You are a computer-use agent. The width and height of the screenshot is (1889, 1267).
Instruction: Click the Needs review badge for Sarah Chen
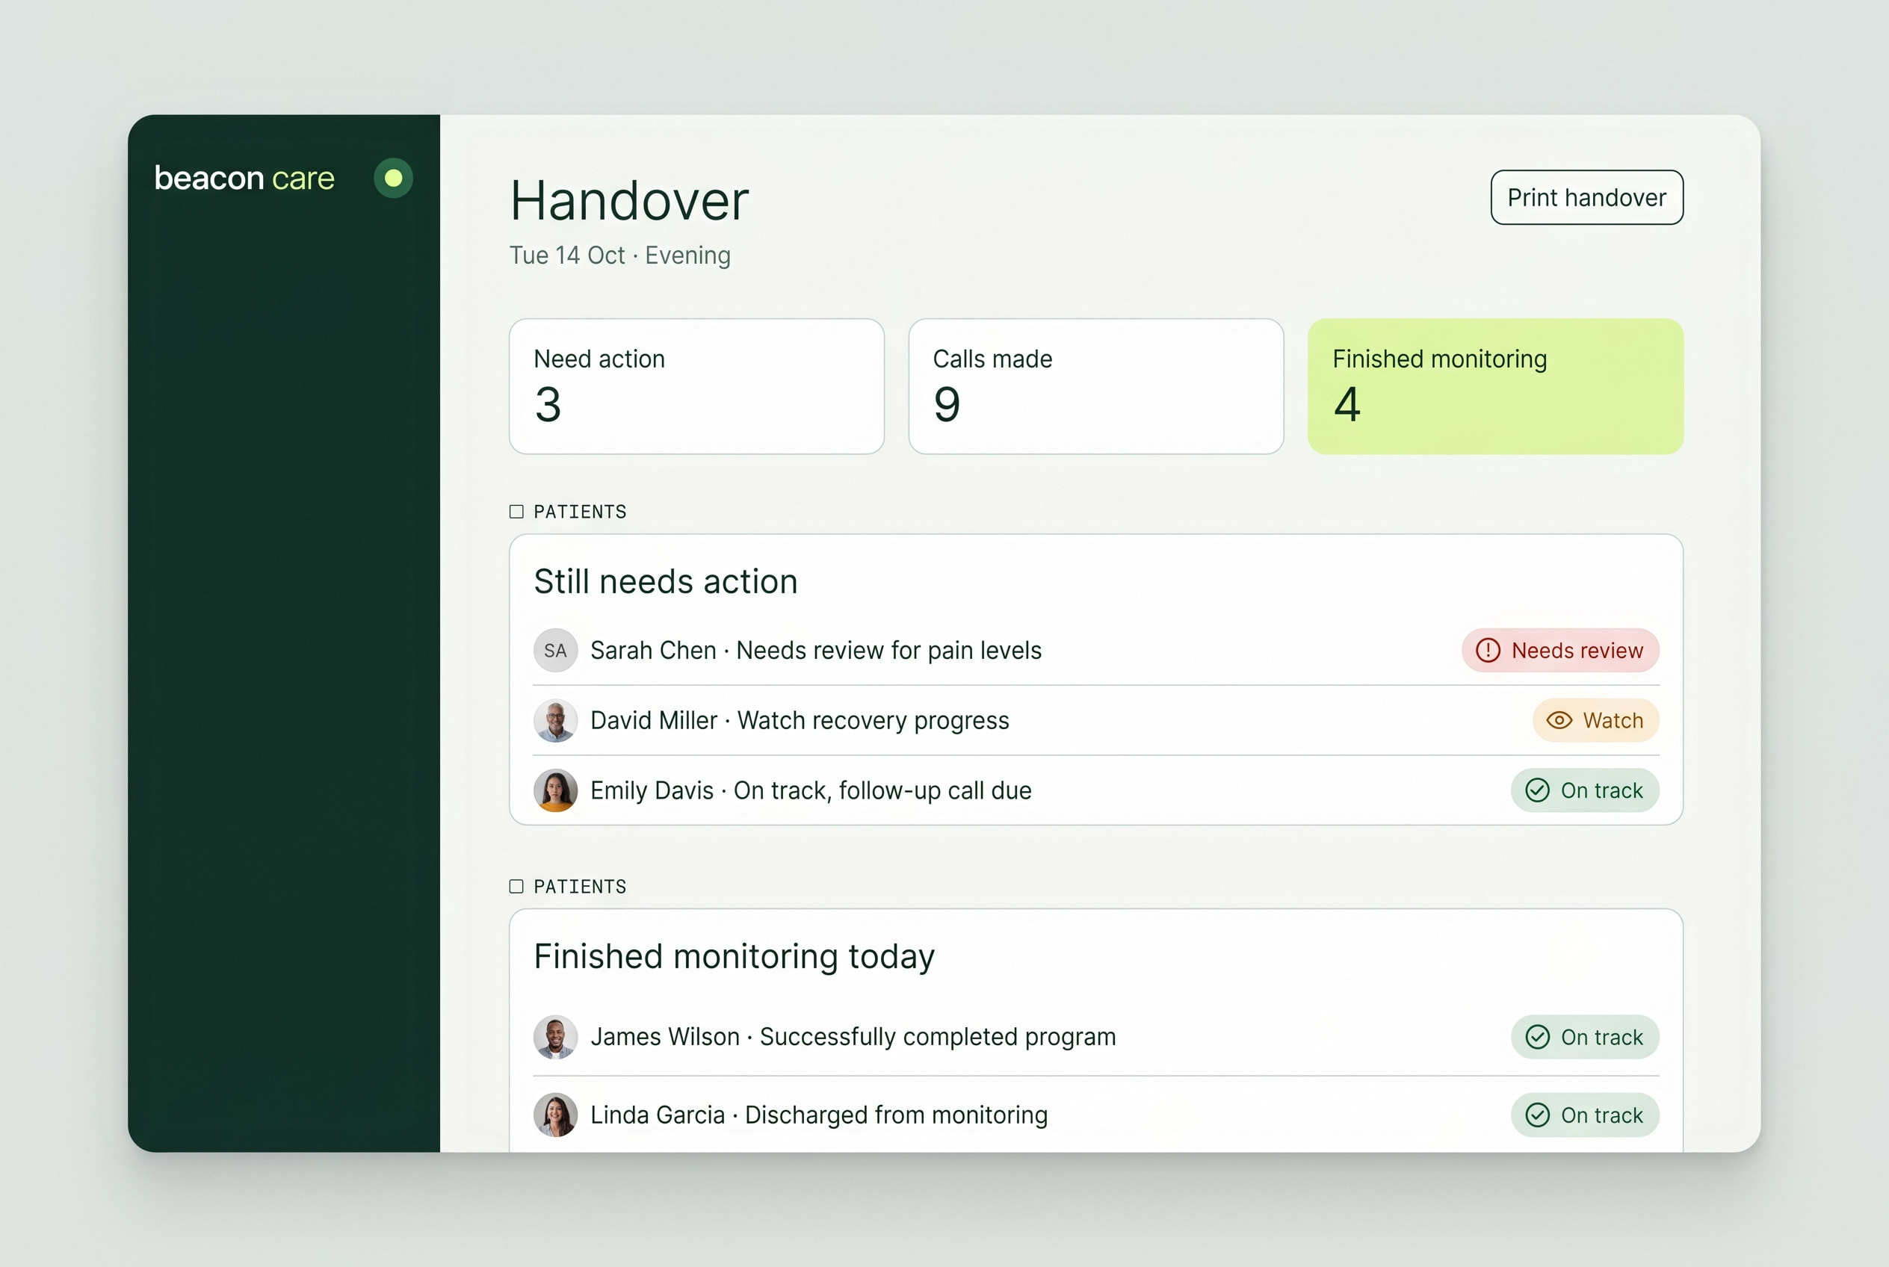click(1559, 651)
